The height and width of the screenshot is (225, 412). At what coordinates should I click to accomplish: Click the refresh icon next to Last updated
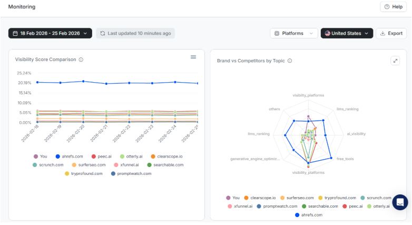[x=103, y=33]
